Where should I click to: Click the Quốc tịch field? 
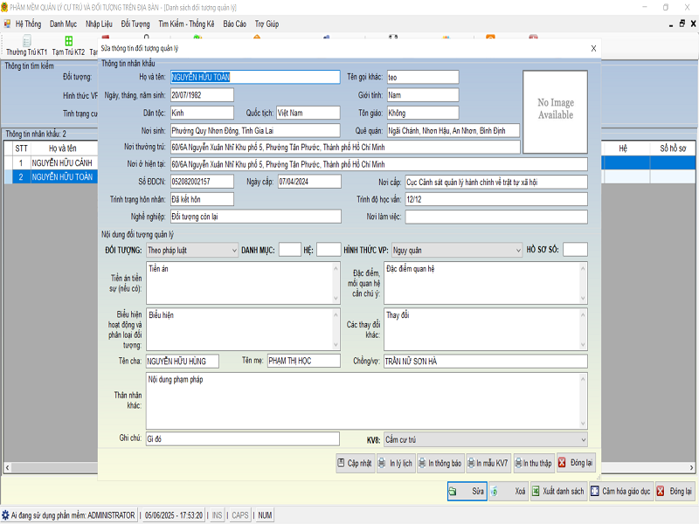pos(308,113)
